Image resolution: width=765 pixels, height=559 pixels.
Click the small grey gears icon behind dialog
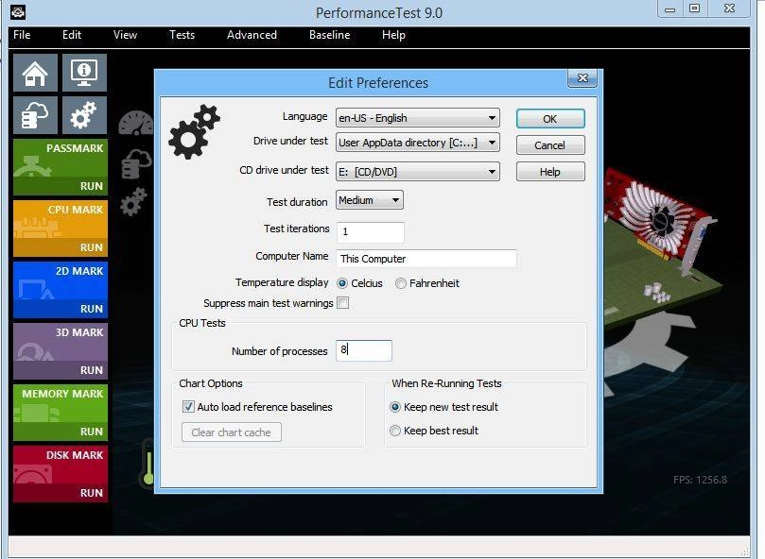pyautogui.click(x=133, y=201)
